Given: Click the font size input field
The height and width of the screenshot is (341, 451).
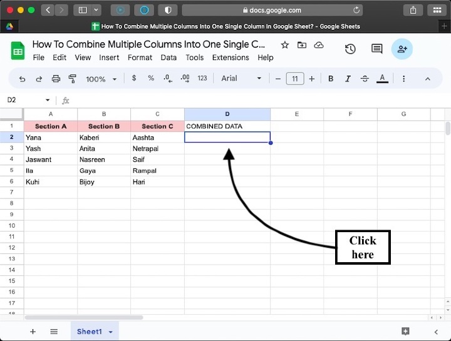Looking at the screenshot, I should tap(294, 79).
